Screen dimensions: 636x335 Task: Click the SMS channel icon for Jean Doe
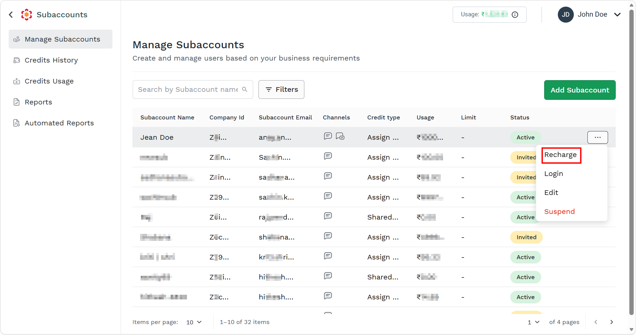(x=328, y=136)
